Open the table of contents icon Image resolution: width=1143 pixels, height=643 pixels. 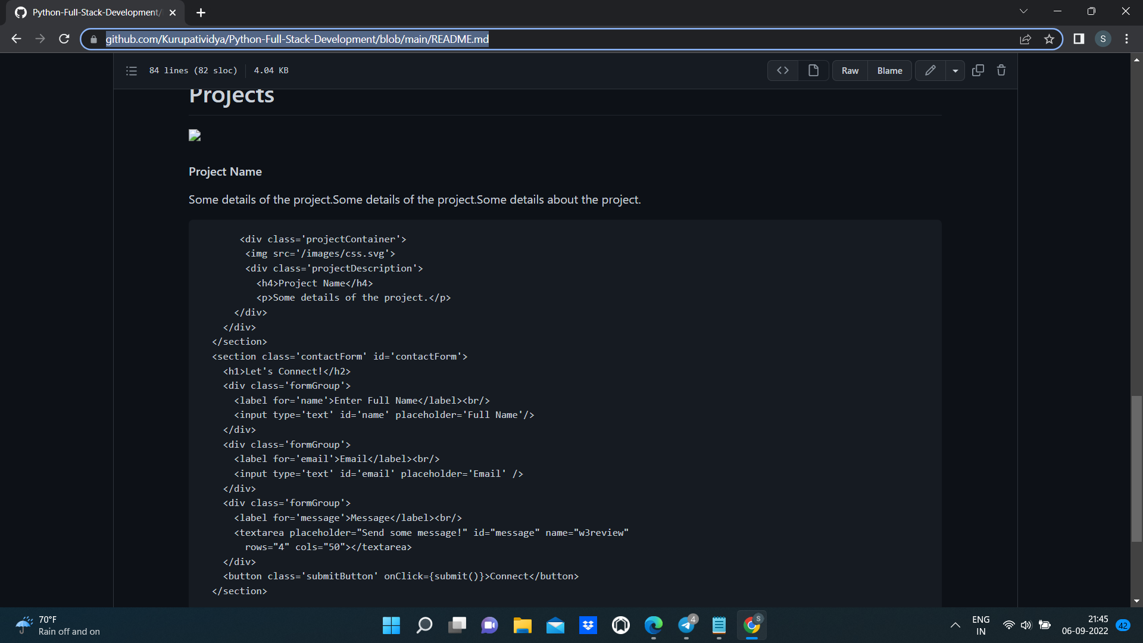[131, 70]
